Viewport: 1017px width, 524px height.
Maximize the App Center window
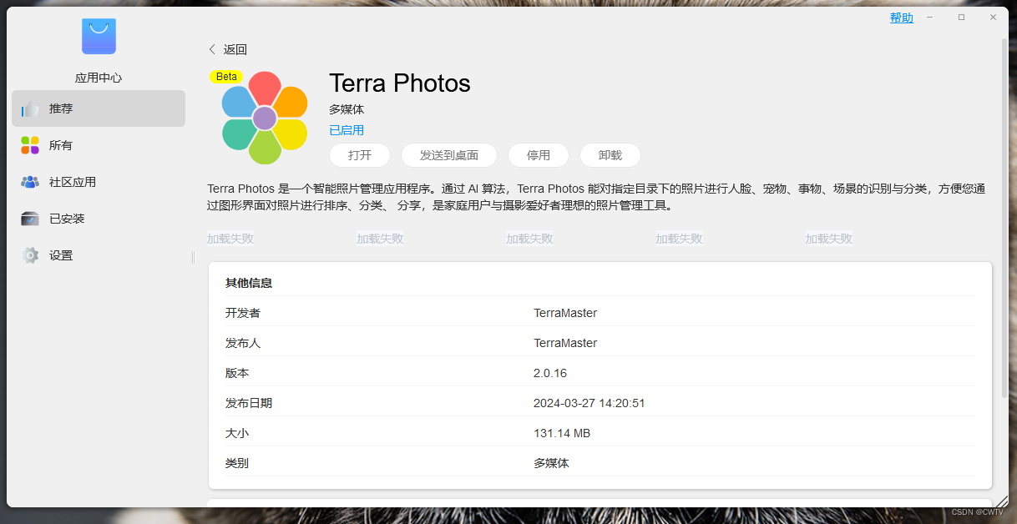961,17
